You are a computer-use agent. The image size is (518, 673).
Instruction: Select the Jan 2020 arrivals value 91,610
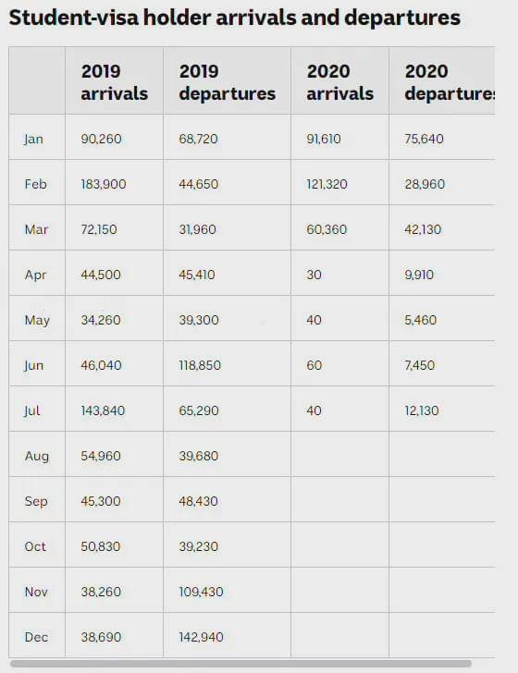click(324, 139)
